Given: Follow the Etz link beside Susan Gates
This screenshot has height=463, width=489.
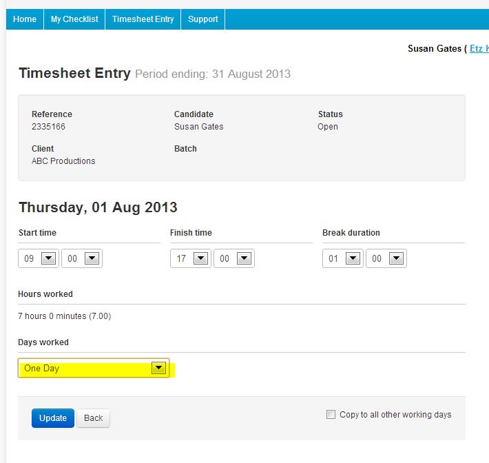Looking at the screenshot, I should click(x=479, y=49).
